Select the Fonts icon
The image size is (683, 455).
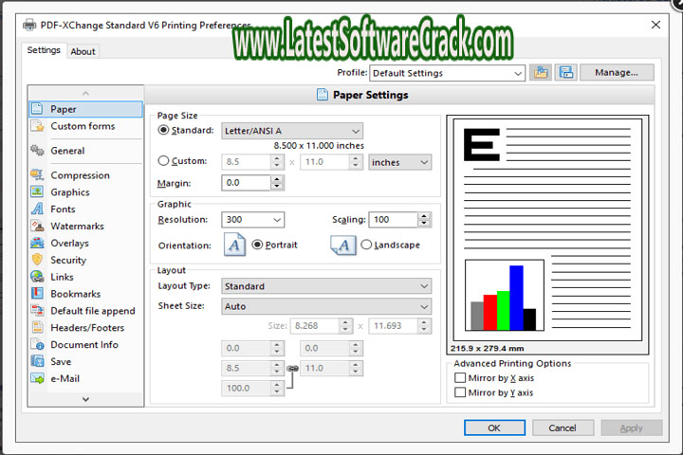[37, 209]
